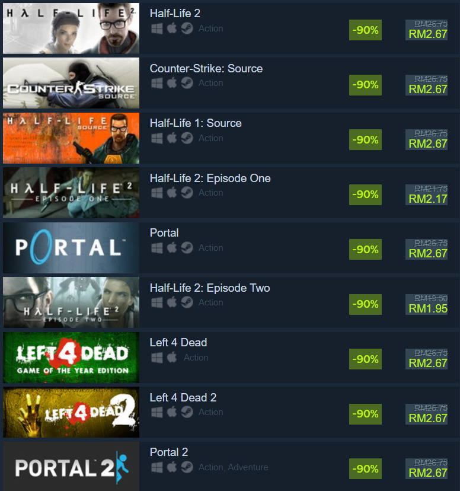Open the Half-Life 1: Source orange banner
Image resolution: width=460 pixels, height=491 pixels.
pyautogui.click(x=71, y=138)
